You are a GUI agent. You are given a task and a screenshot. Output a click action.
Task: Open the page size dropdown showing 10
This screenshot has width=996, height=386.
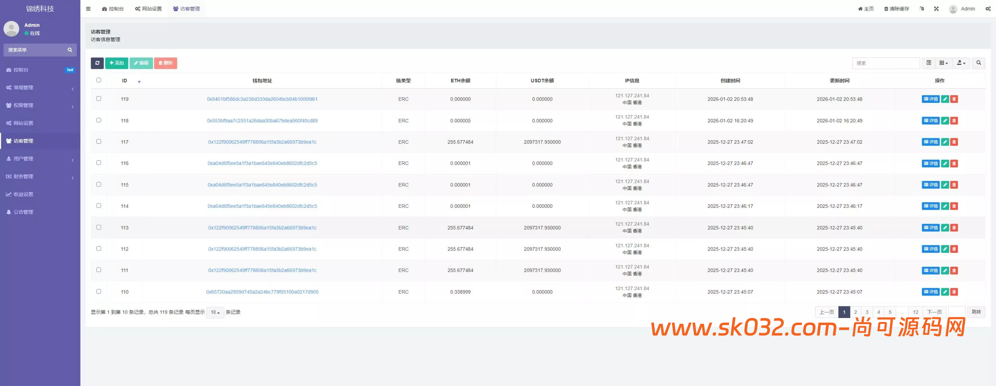(215, 312)
